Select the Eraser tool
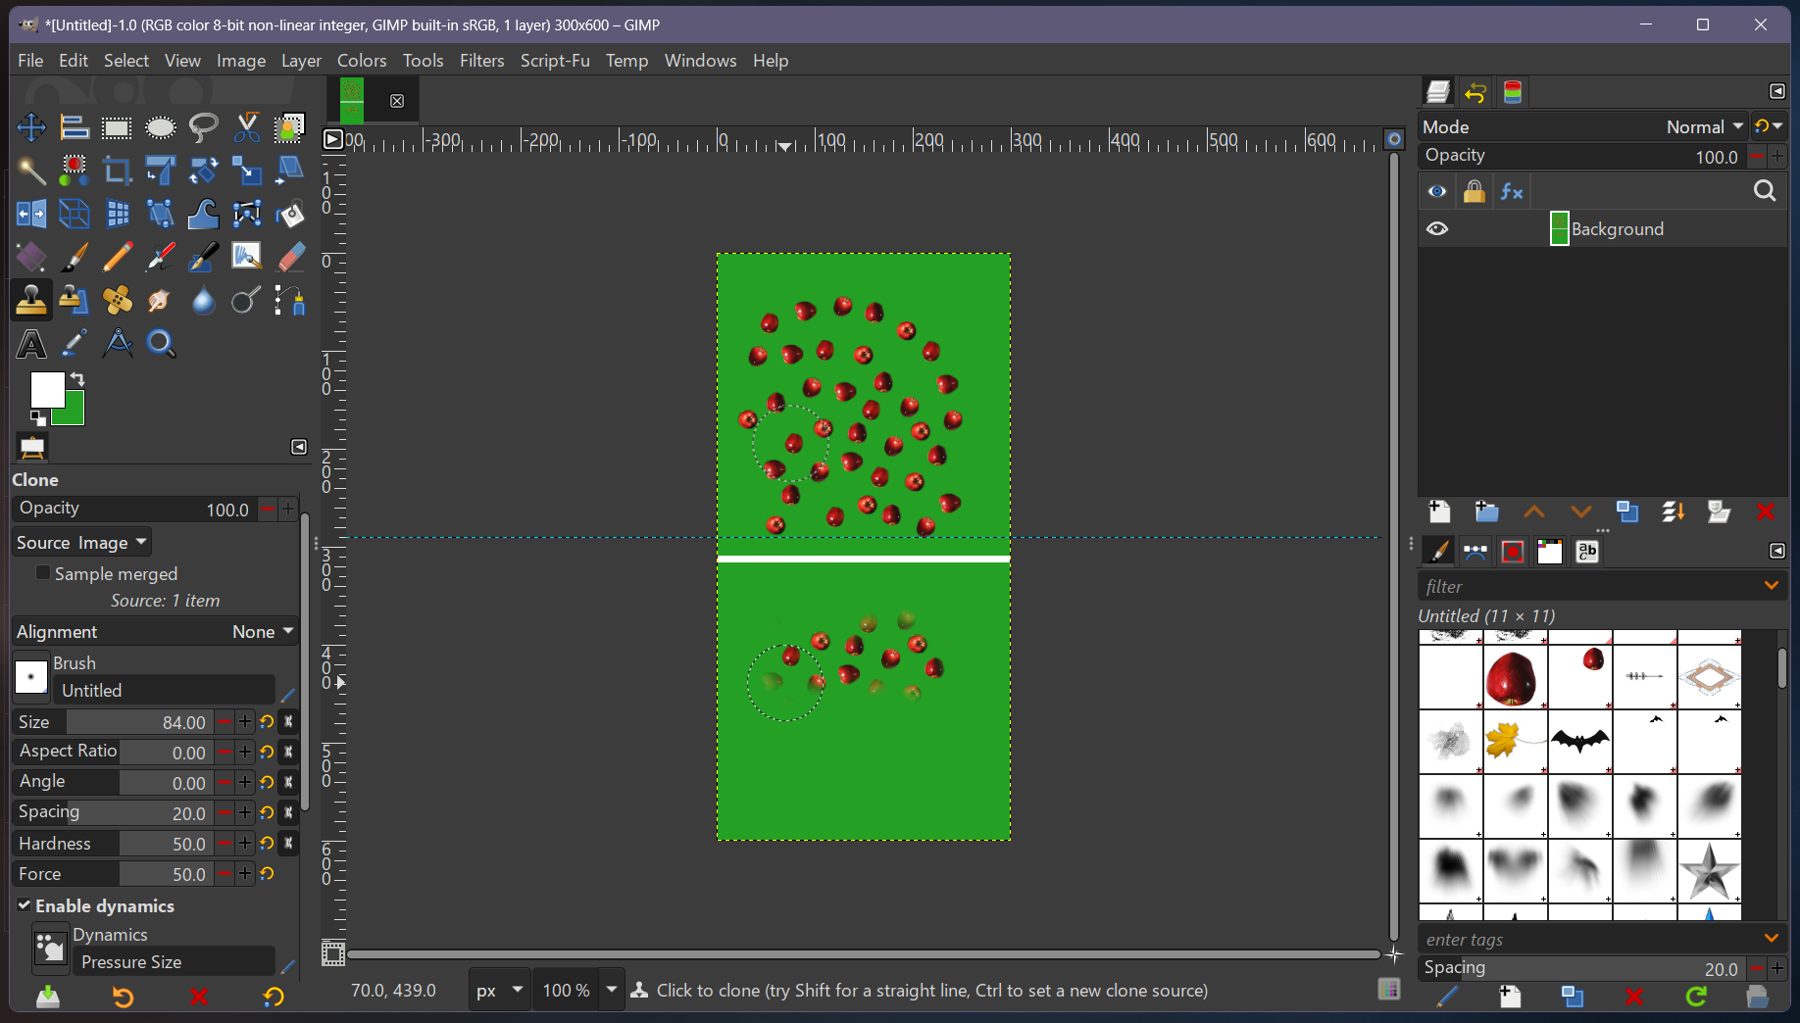The image size is (1800, 1023). pyautogui.click(x=289, y=257)
